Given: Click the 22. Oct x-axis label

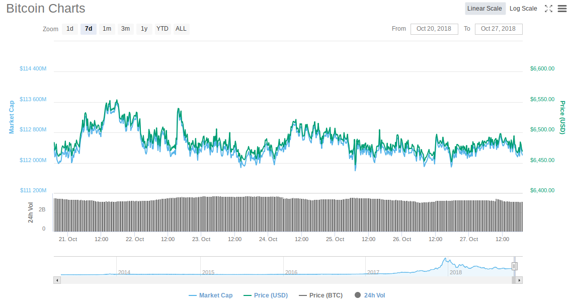Looking at the screenshot, I should 135,239.
